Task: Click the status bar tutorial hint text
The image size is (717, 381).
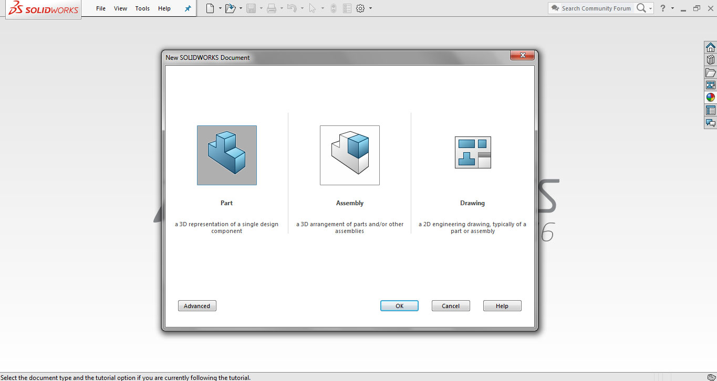Action: 126,377
